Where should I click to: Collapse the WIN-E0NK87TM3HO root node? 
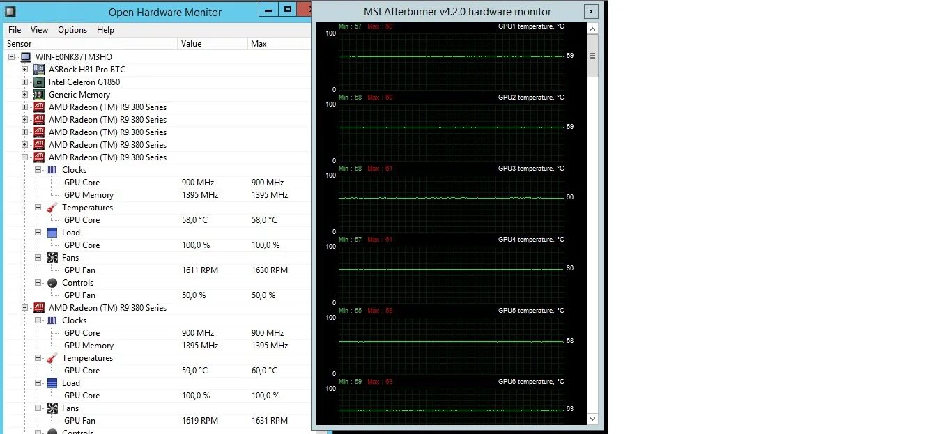12,57
